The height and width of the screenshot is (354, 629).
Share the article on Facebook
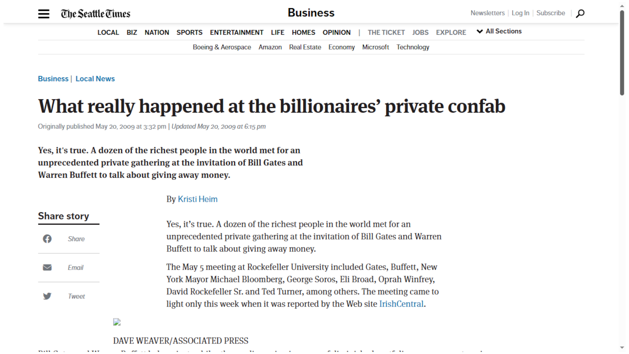tap(47, 239)
